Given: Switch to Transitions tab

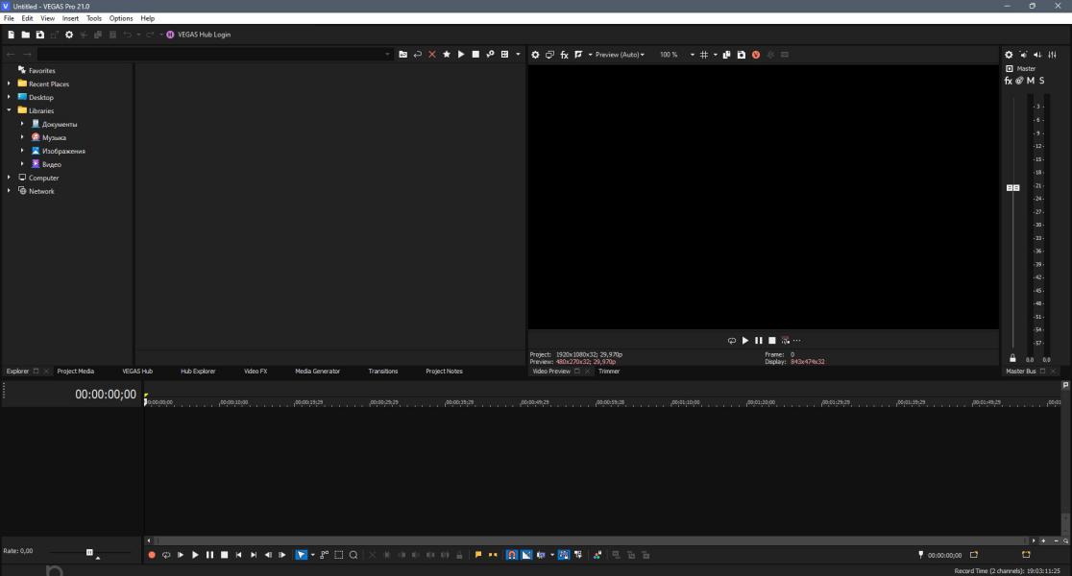Looking at the screenshot, I should point(383,371).
